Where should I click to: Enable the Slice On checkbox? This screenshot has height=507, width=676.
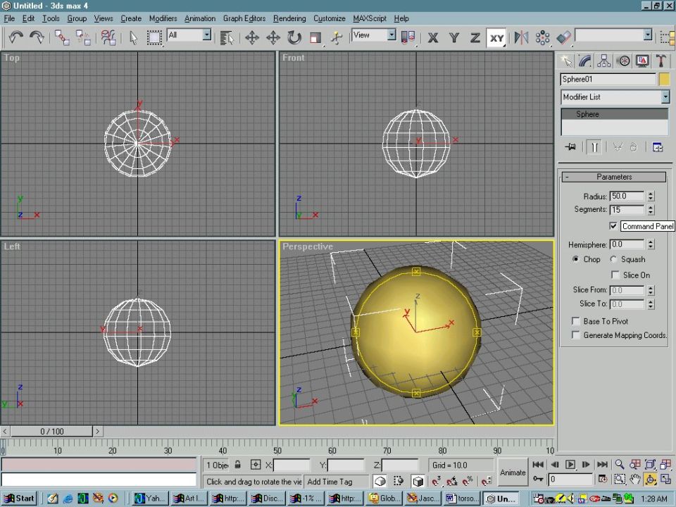[x=615, y=275]
